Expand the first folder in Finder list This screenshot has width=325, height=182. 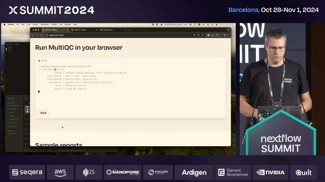pos(26,107)
